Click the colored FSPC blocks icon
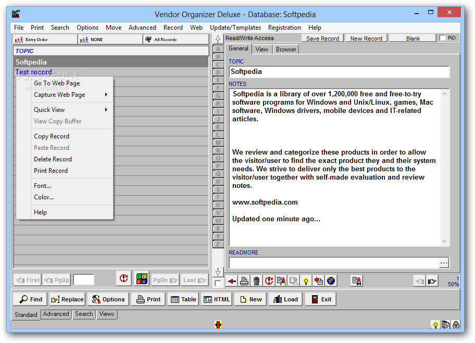475x343 pixels. tap(142, 278)
